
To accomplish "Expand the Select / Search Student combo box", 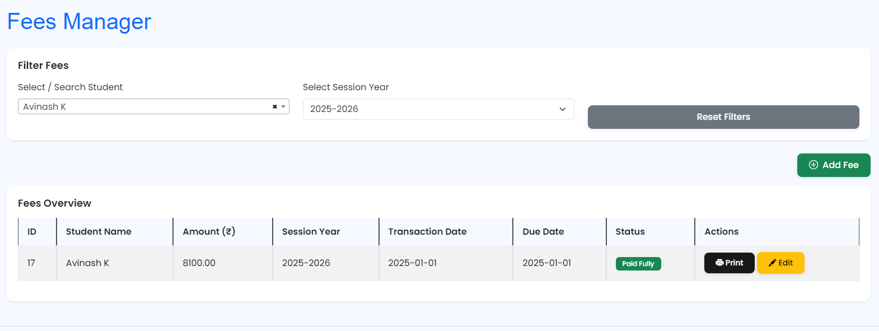I will (x=140, y=106).
